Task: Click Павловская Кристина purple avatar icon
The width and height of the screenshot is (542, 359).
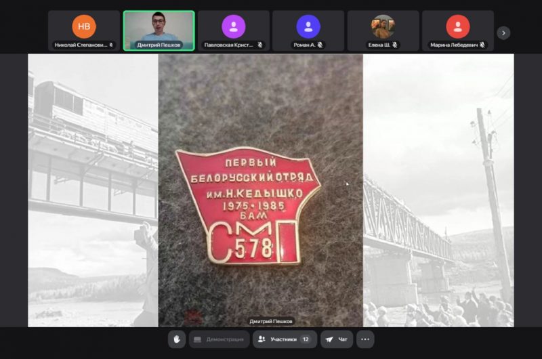Action: [x=234, y=26]
